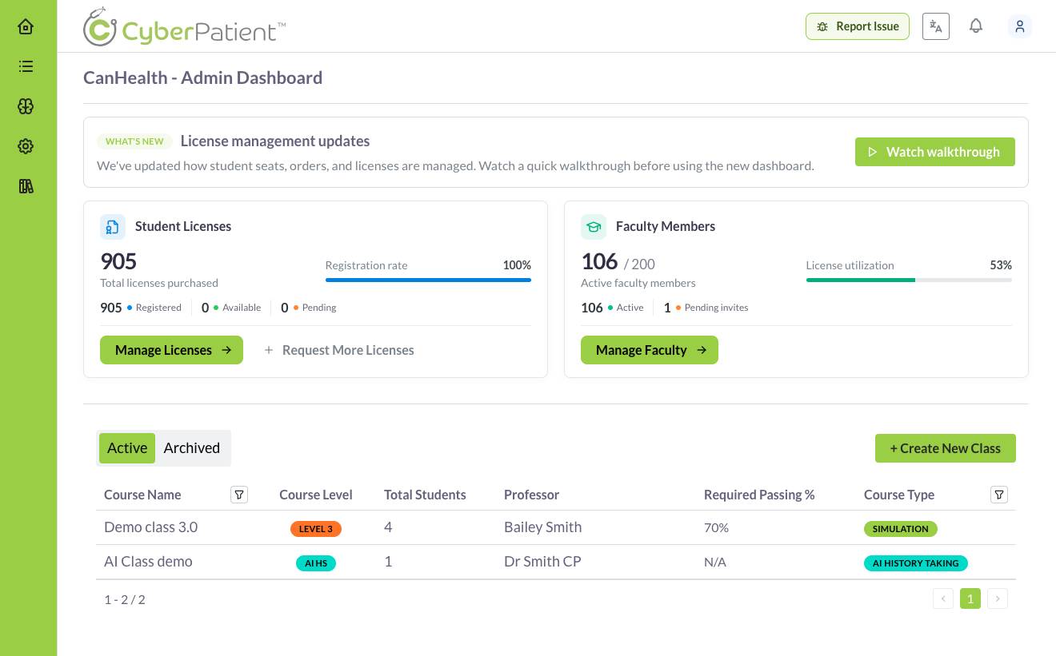Image resolution: width=1056 pixels, height=656 pixels.
Task: Click the 70% required passing value
Action: point(716,528)
